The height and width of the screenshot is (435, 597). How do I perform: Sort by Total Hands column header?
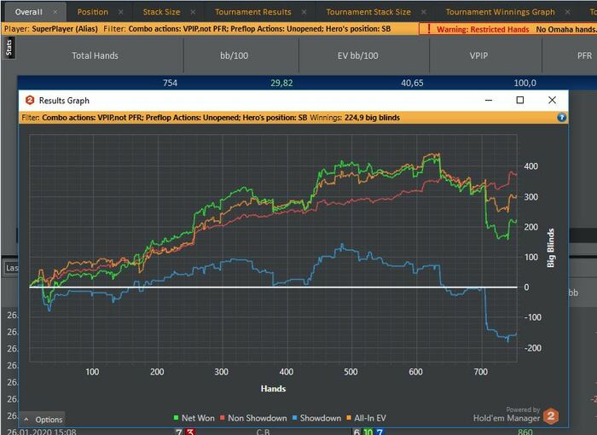(x=96, y=55)
